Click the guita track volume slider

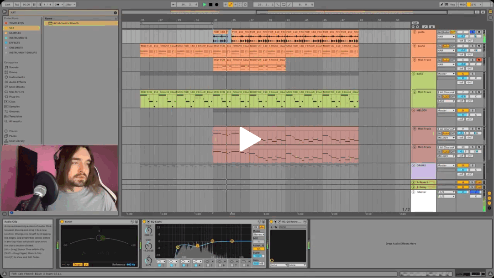[x=463, y=37]
